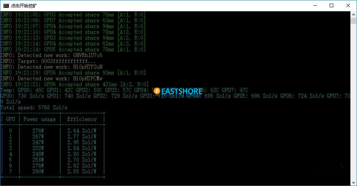This screenshot has height=186, width=357.
Task: Click the scroll-down arrow of the scrollbar
Action: pyautogui.click(x=353, y=182)
